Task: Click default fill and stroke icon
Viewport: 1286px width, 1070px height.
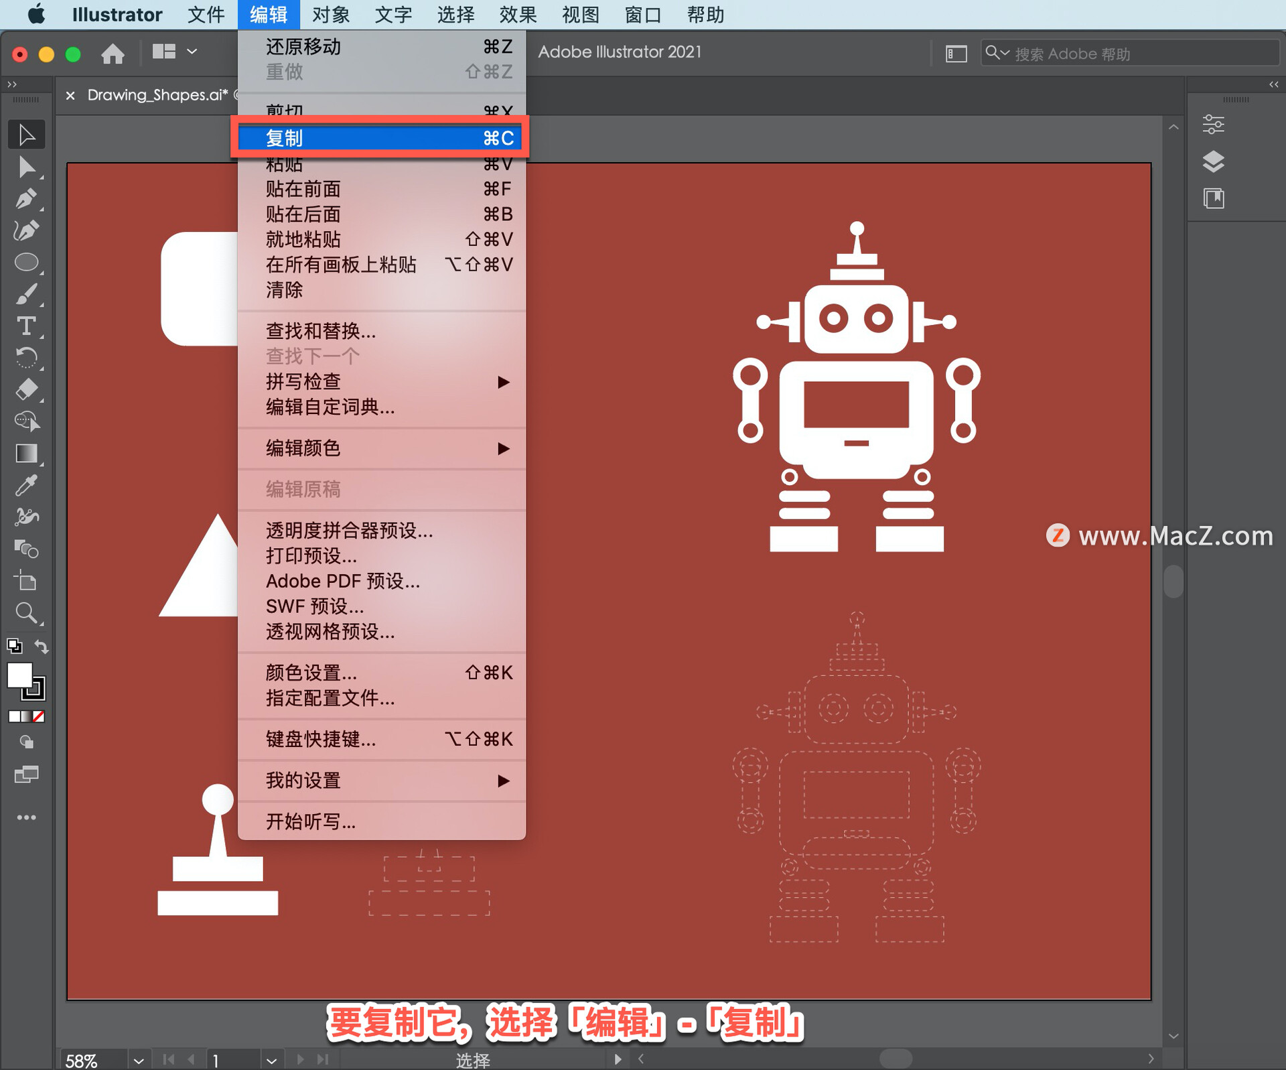Action: coord(14,646)
